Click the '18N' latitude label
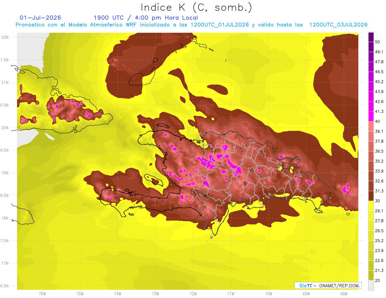This screenshot has width=386, height=298. coord(5,218)
